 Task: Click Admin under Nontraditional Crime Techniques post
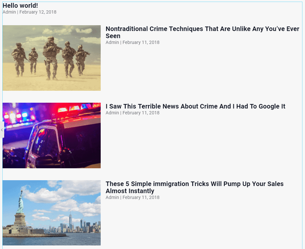[x=112, y=42]
